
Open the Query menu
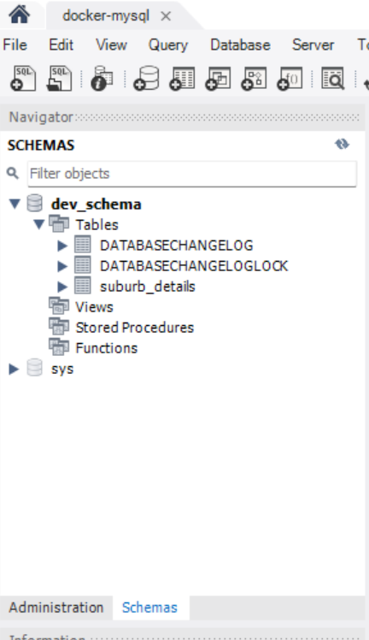click(x=167, y=44)
